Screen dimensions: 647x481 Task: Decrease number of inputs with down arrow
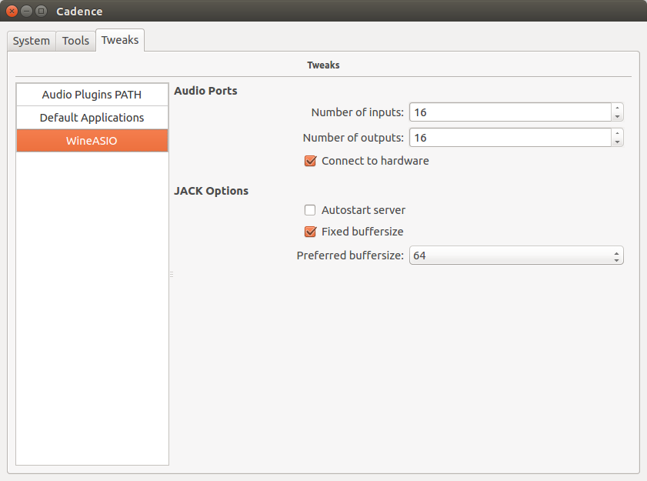[x=617, y=117]
